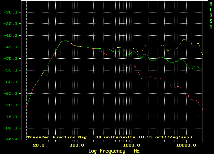This screenshot has height=154, width=214.
Task: Click the 20.0 Hz x-axis label
Action: (x=39, y=145)
